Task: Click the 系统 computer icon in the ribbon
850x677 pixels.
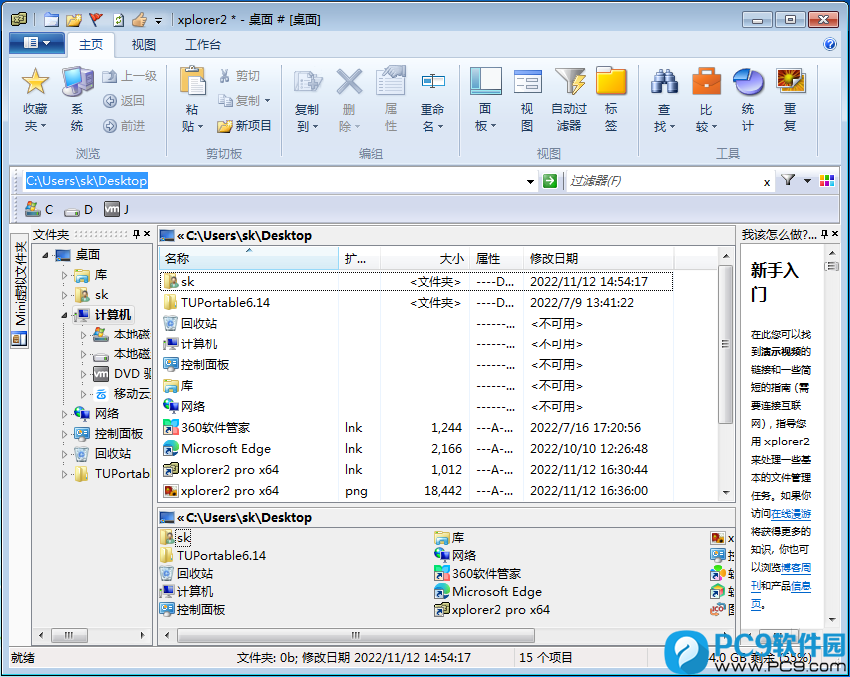Action: click(77, 81)
